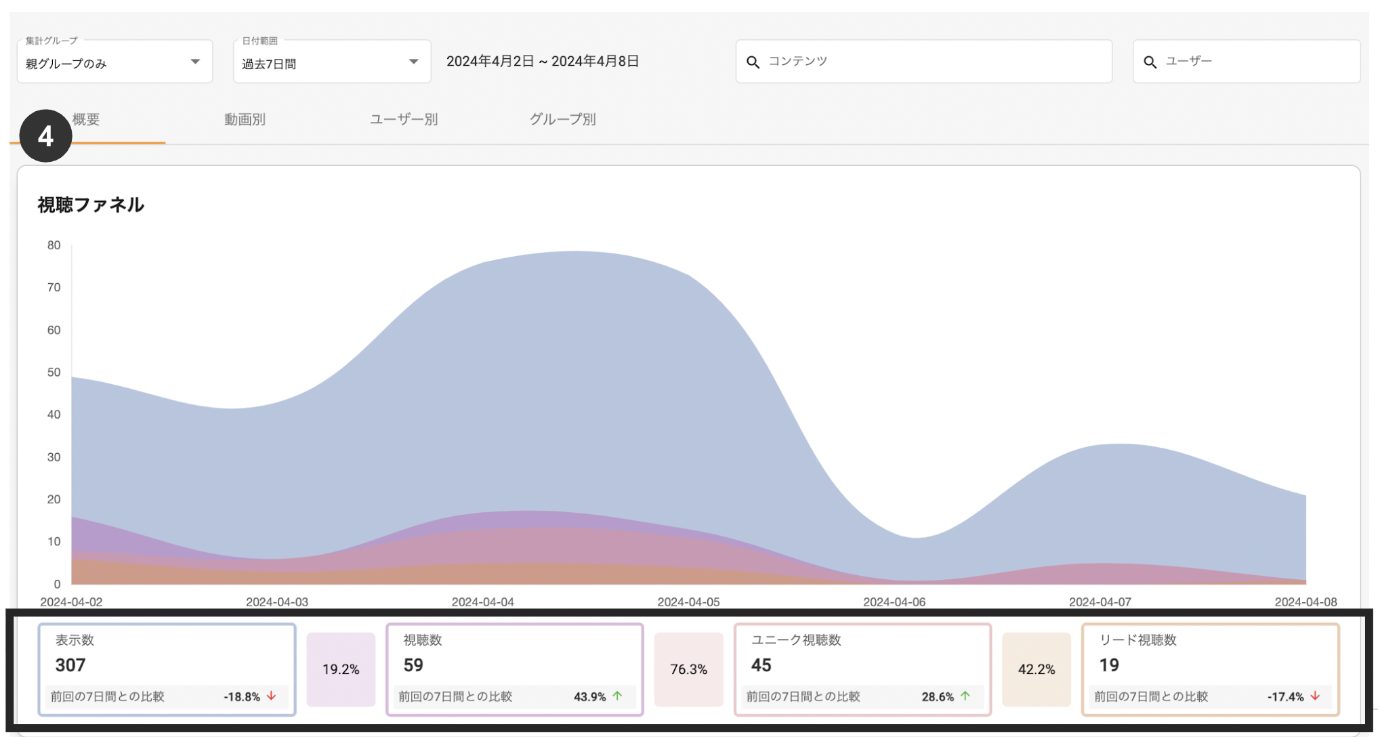Switch to the 動画別 tab
The image size is (1378, 737).
pos(245,120)
